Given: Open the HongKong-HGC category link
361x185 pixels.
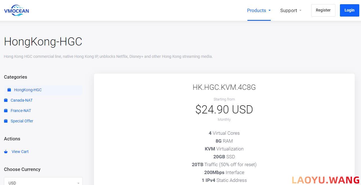Looking at the screenshot, I should point(28,90).
